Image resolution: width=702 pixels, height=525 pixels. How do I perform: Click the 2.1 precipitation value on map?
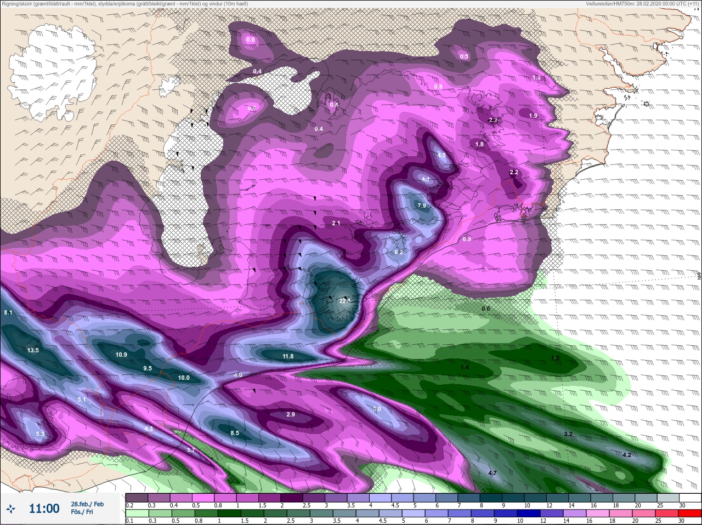pos(336,223)
